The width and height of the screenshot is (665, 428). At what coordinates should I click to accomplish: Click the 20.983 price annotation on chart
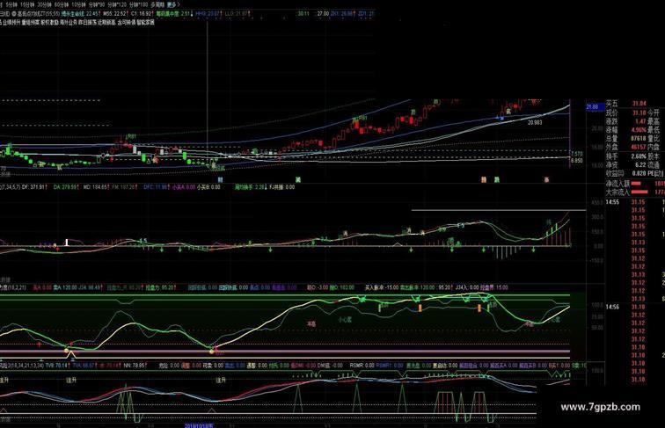pos(535,122)
